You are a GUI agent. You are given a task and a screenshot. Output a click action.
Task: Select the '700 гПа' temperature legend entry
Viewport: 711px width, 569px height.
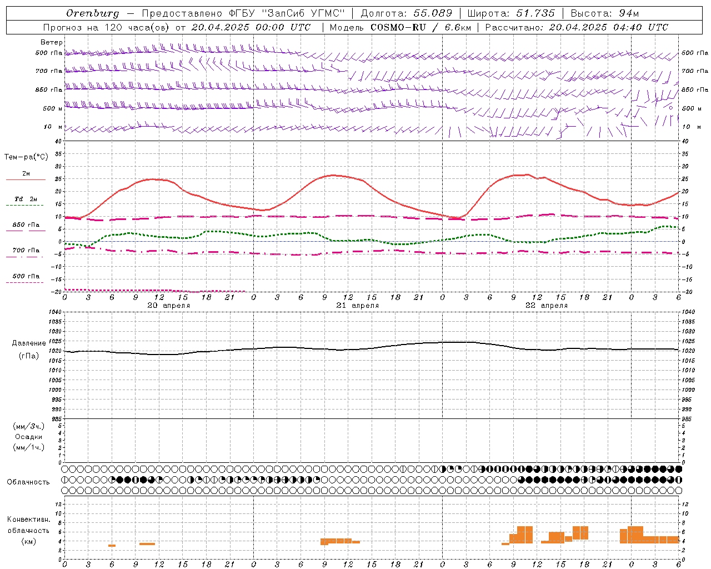pos(26,251)
